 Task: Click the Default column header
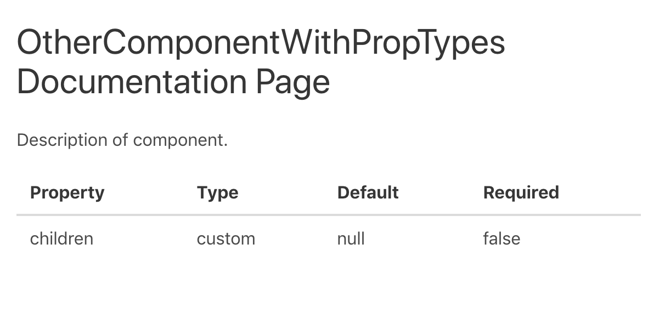(x=368, y=192)
